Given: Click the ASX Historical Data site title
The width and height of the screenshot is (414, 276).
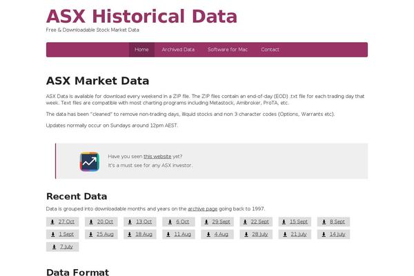Looking at the screenshot, I should tap(141, 17).
